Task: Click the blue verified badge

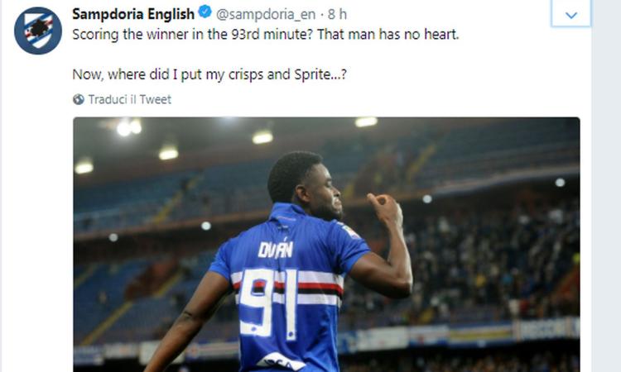Action: [205, 12]
